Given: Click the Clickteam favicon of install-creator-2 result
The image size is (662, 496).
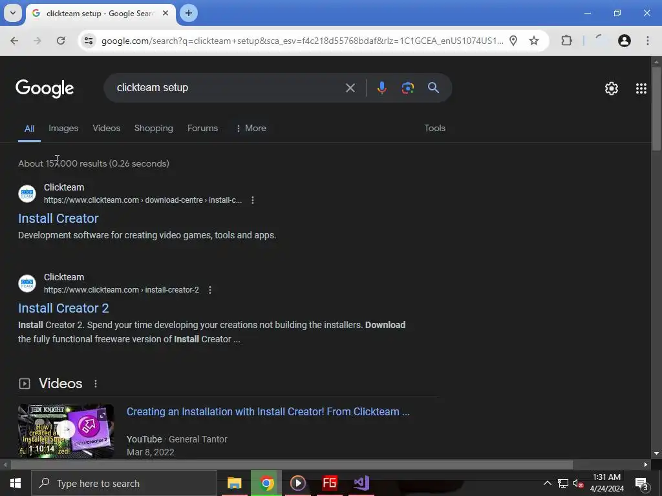Looking at the screenshot, I should [27, 284].
